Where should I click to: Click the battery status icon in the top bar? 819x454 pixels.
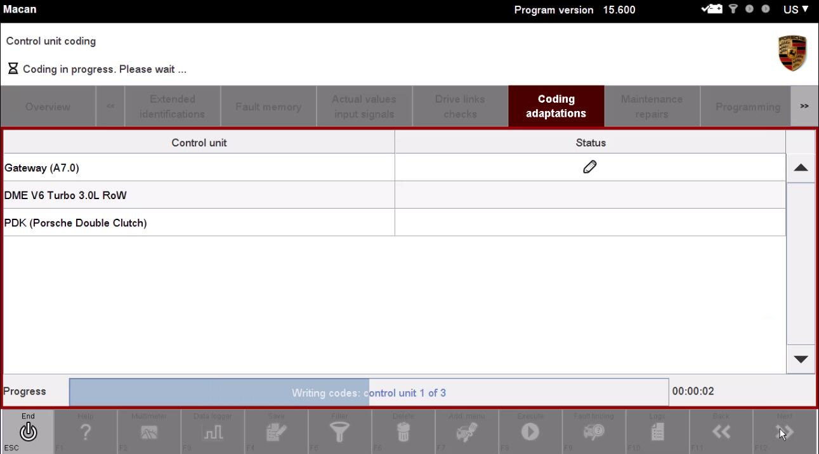tap(712, 9)
